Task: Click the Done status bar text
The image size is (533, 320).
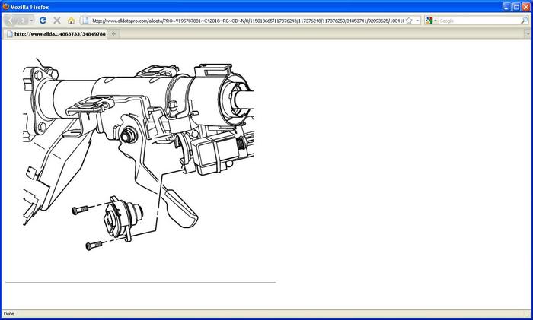Action: click(x=9, y=314)
